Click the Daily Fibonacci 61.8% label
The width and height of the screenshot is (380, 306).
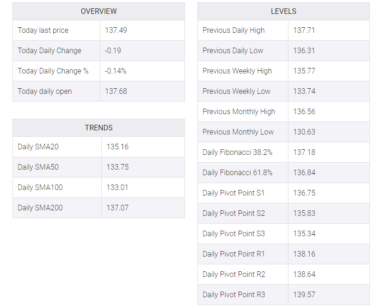[238, 173]
